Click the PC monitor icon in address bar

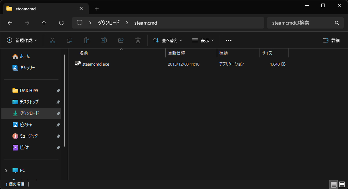point(80,23)
